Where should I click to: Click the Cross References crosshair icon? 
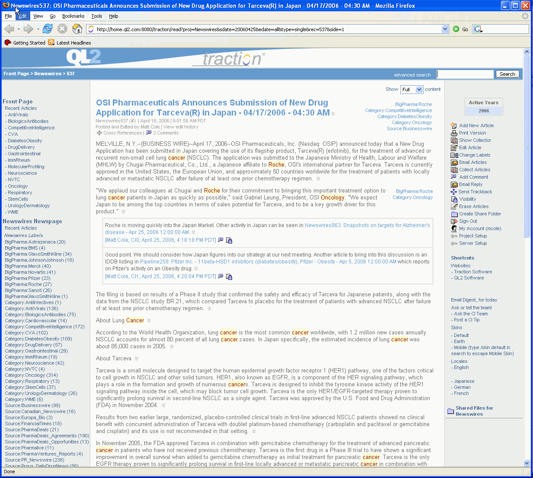99,133
